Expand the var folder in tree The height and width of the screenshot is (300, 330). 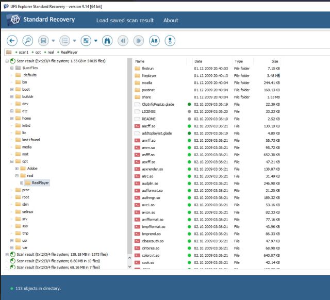click(x=12, y=247)
